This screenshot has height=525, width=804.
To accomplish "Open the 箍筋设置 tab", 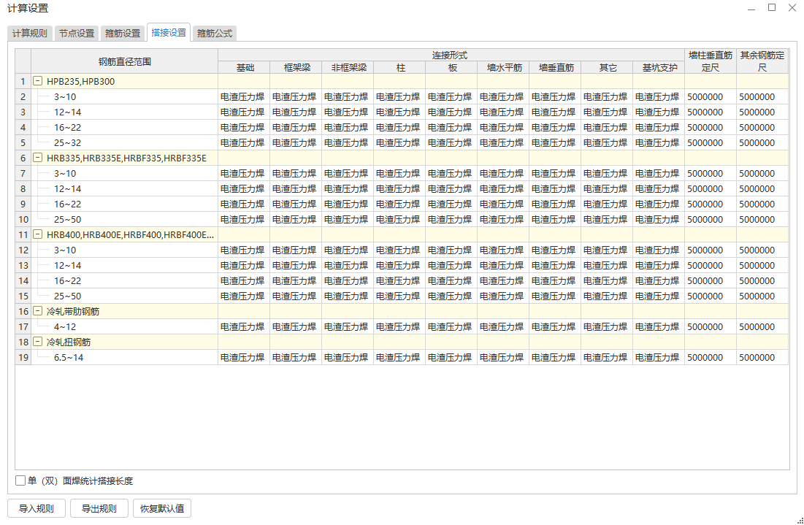I will 123,34.
